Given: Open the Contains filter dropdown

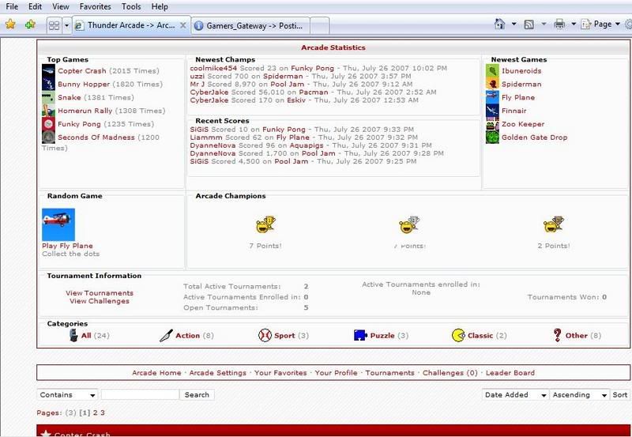Looking at the screenshot, I should coord(67,394).
